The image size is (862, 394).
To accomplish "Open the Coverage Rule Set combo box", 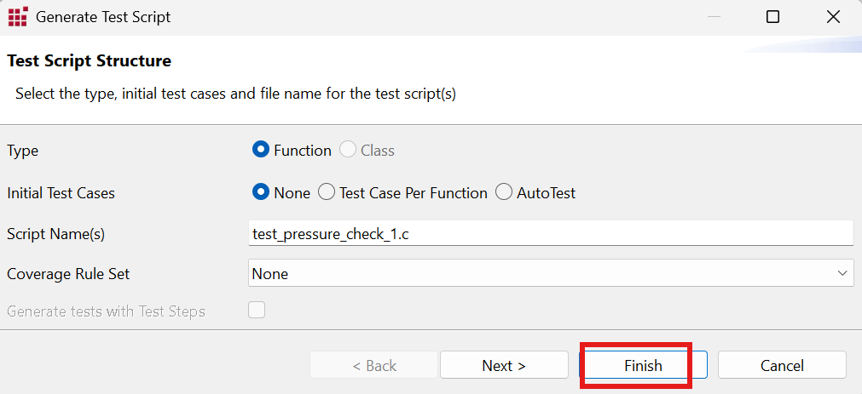I will click(551, 272).
